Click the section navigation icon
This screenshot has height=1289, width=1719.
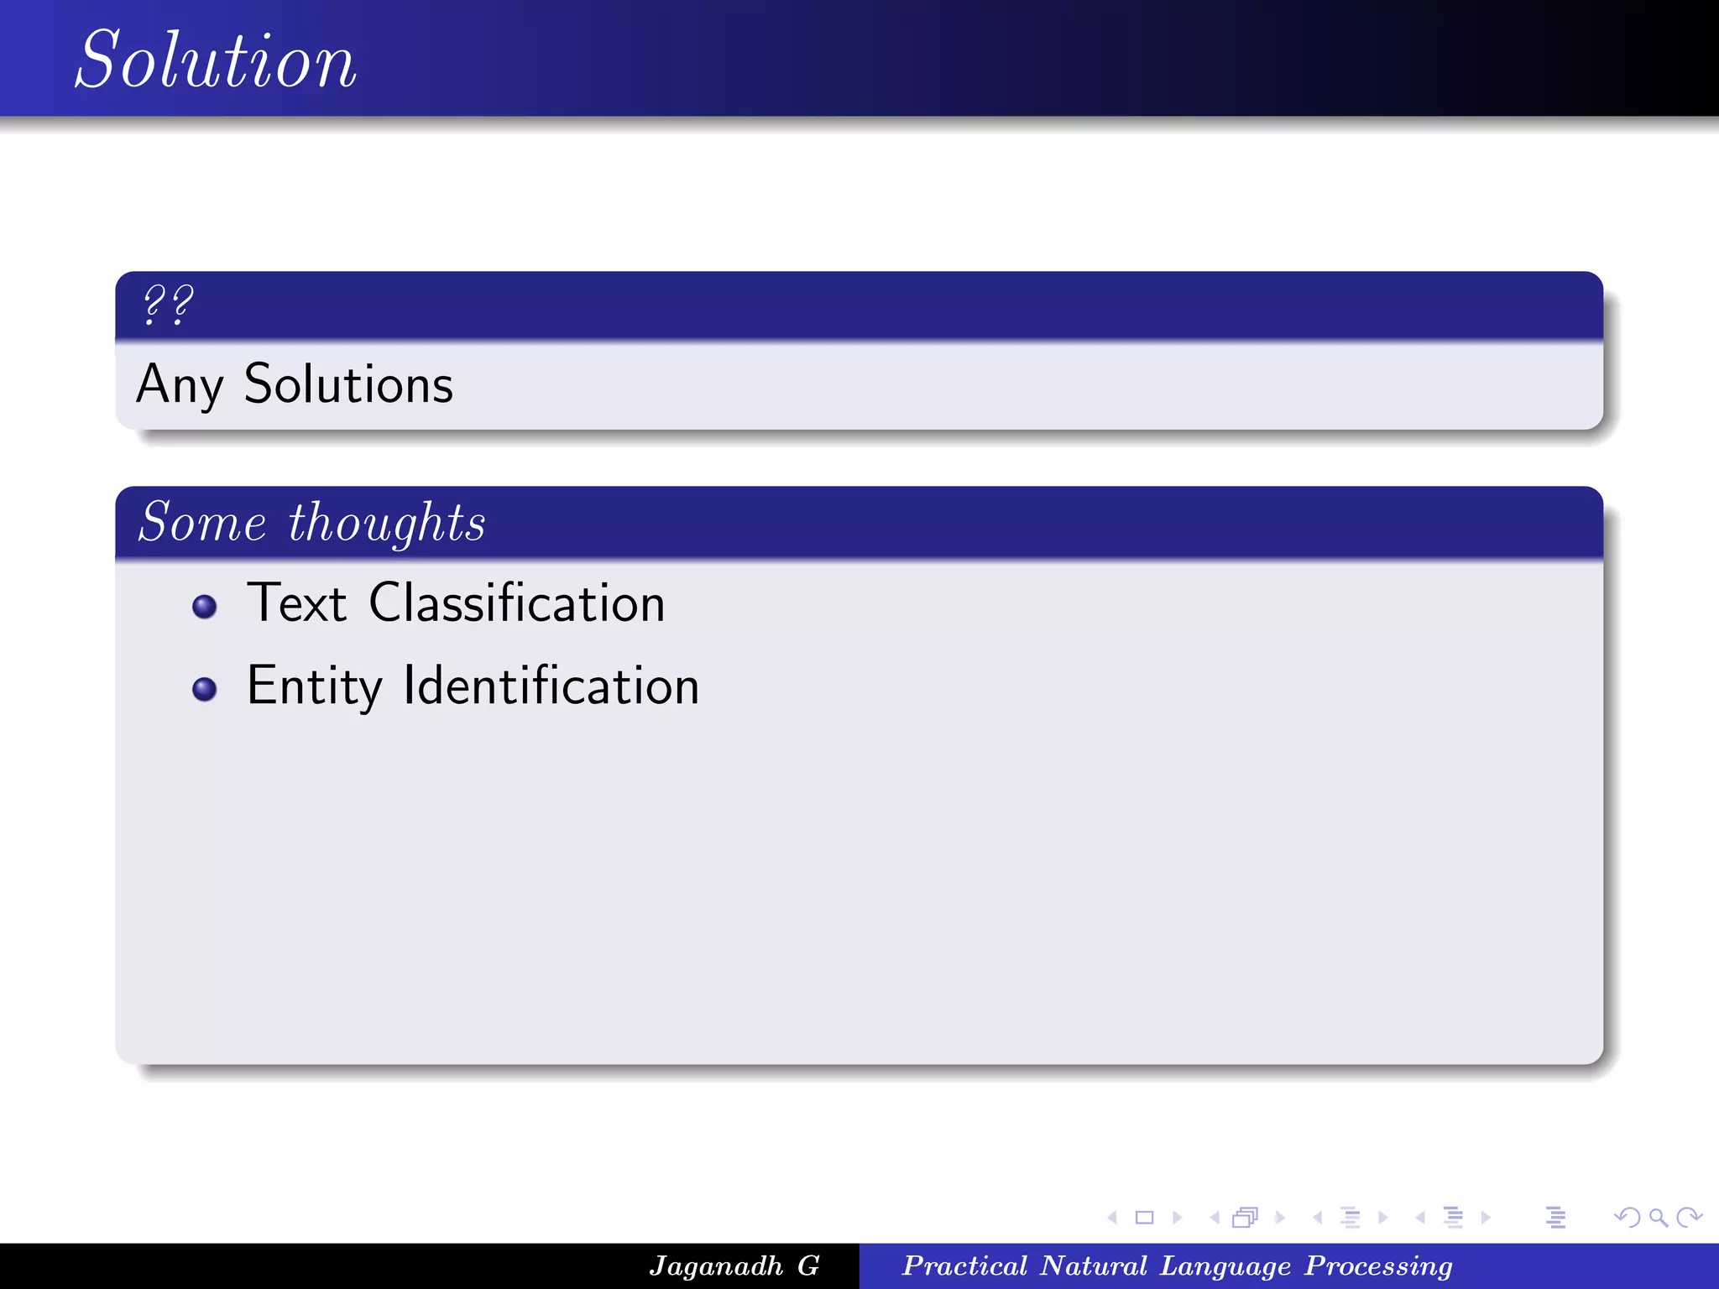(1453, 1217)
